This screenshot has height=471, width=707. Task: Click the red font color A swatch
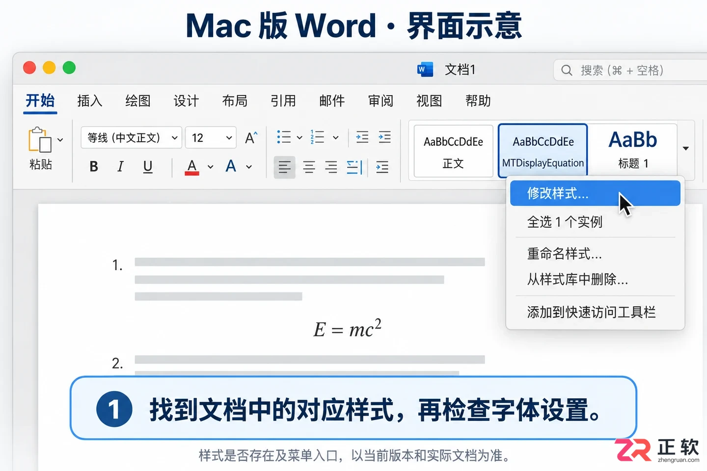point(192,167)
